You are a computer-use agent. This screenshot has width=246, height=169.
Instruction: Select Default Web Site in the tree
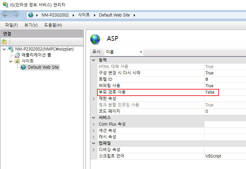coord(43,67)
